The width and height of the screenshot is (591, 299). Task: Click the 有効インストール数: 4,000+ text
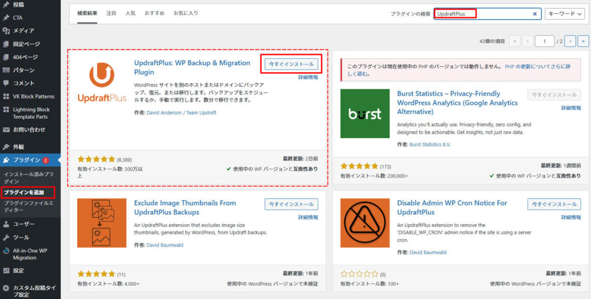click(x=108, y=283)
